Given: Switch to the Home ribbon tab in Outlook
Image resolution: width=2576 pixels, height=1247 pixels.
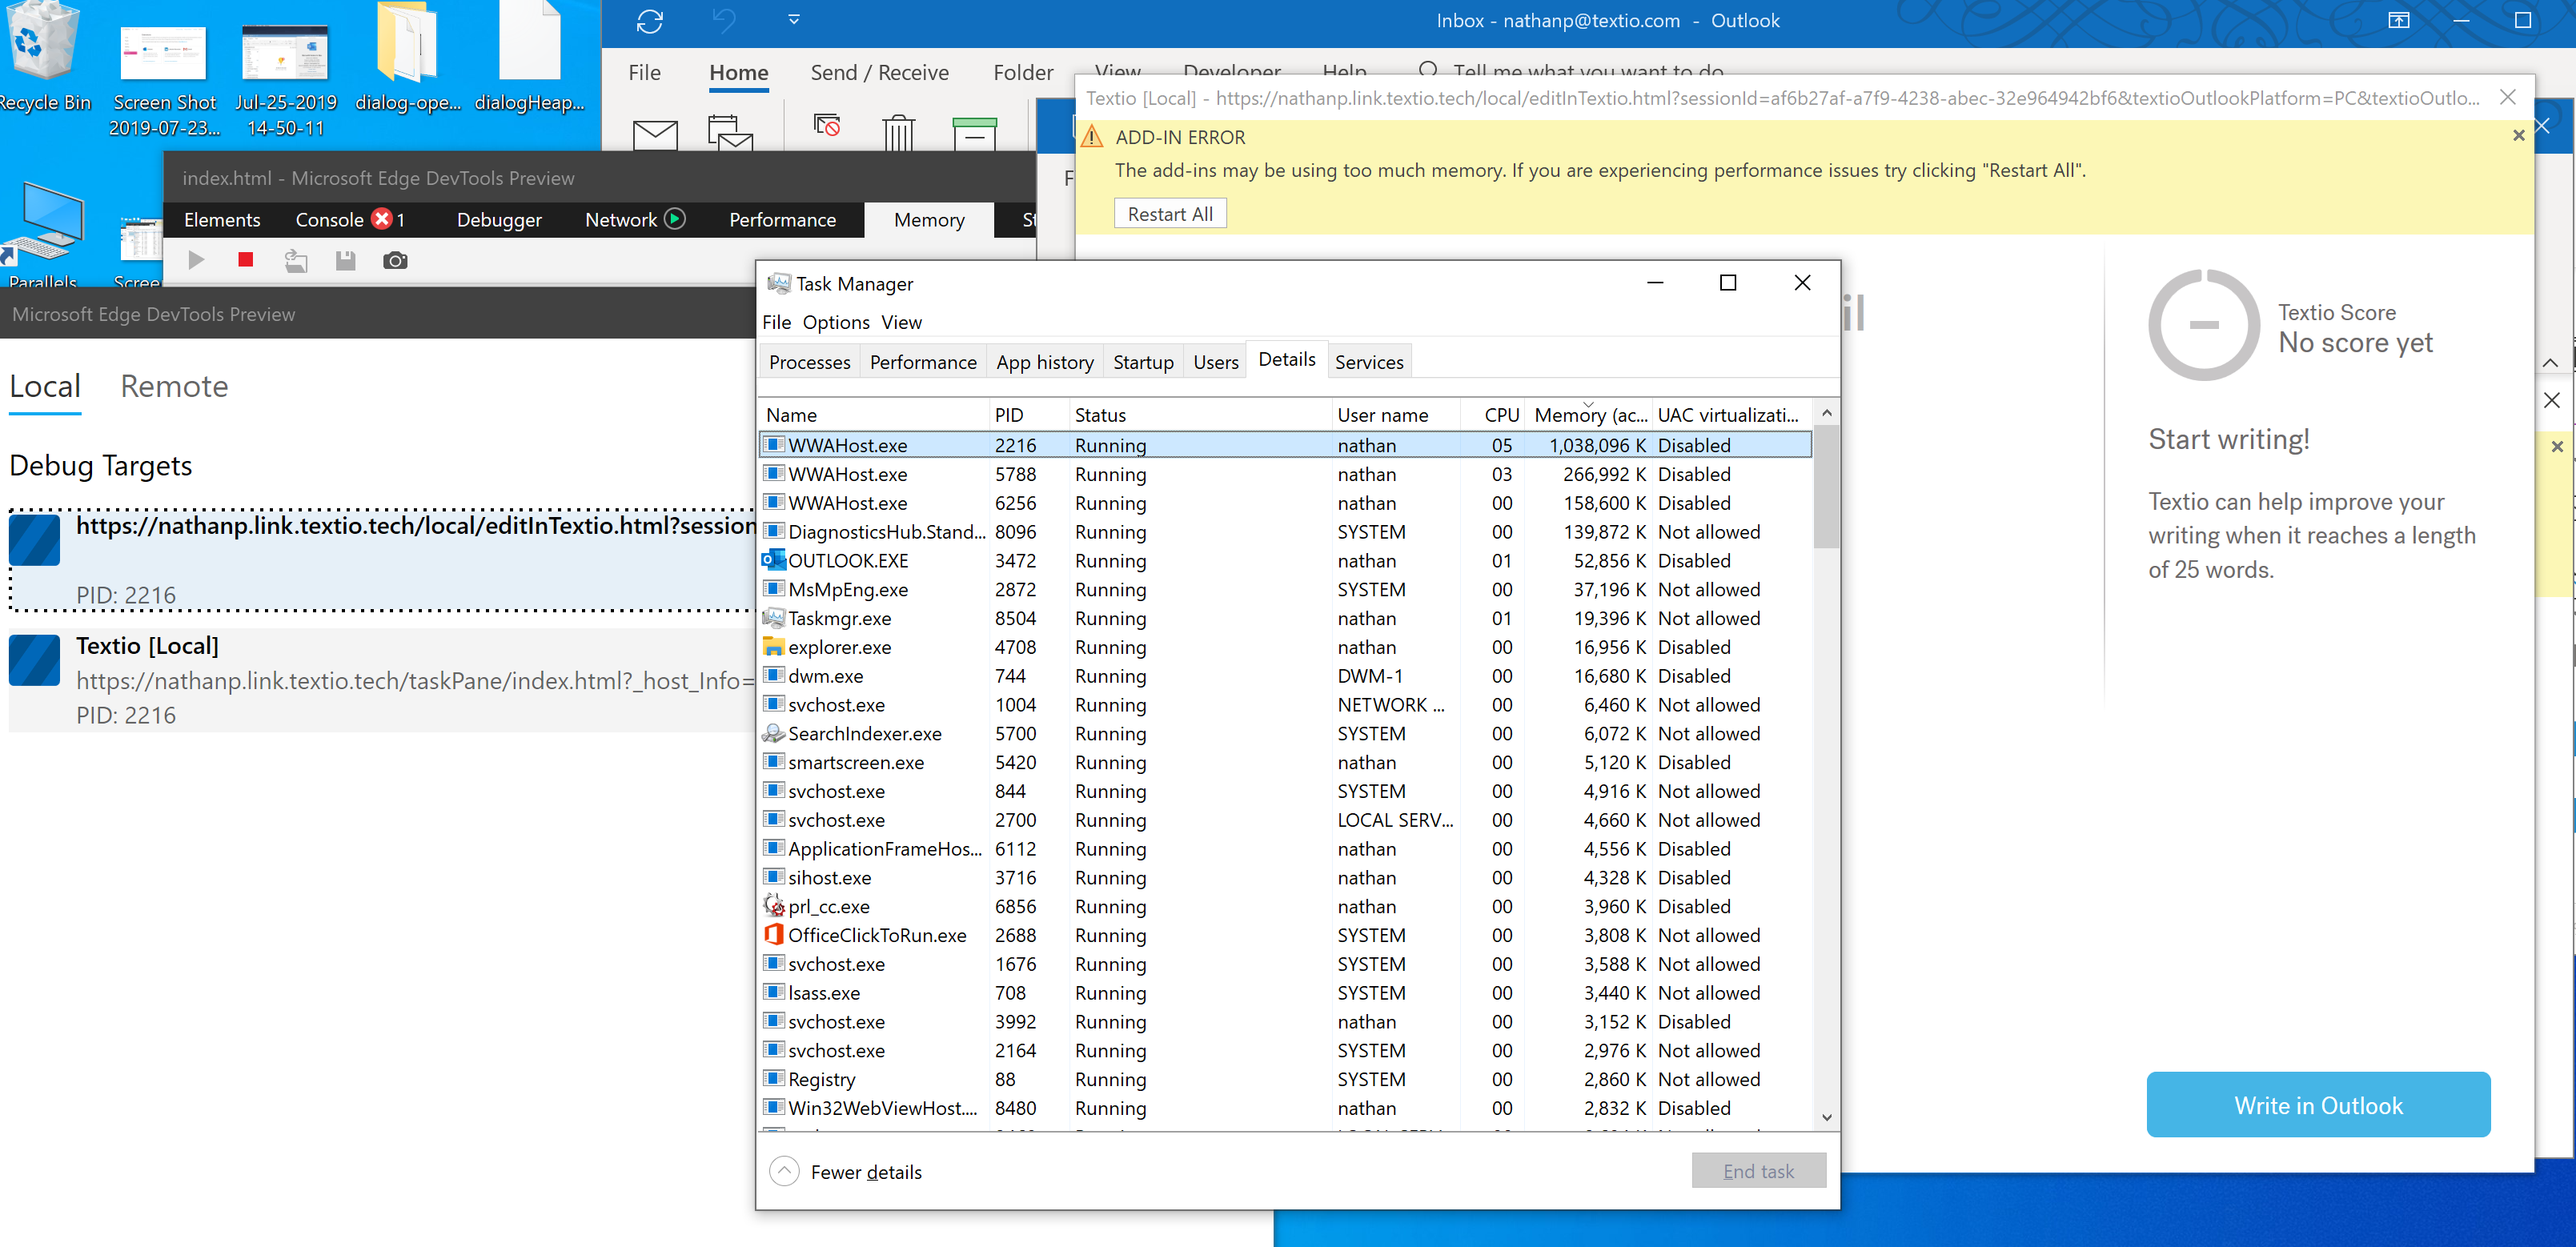Looking at the screenshot, I should tap(739, 73).
